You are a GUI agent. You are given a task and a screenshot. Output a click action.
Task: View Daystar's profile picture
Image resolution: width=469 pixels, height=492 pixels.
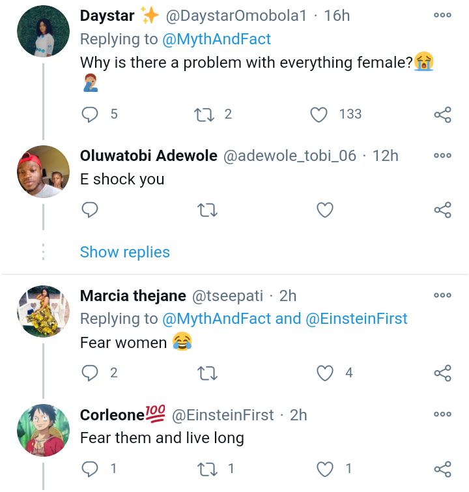pos(43,31)
